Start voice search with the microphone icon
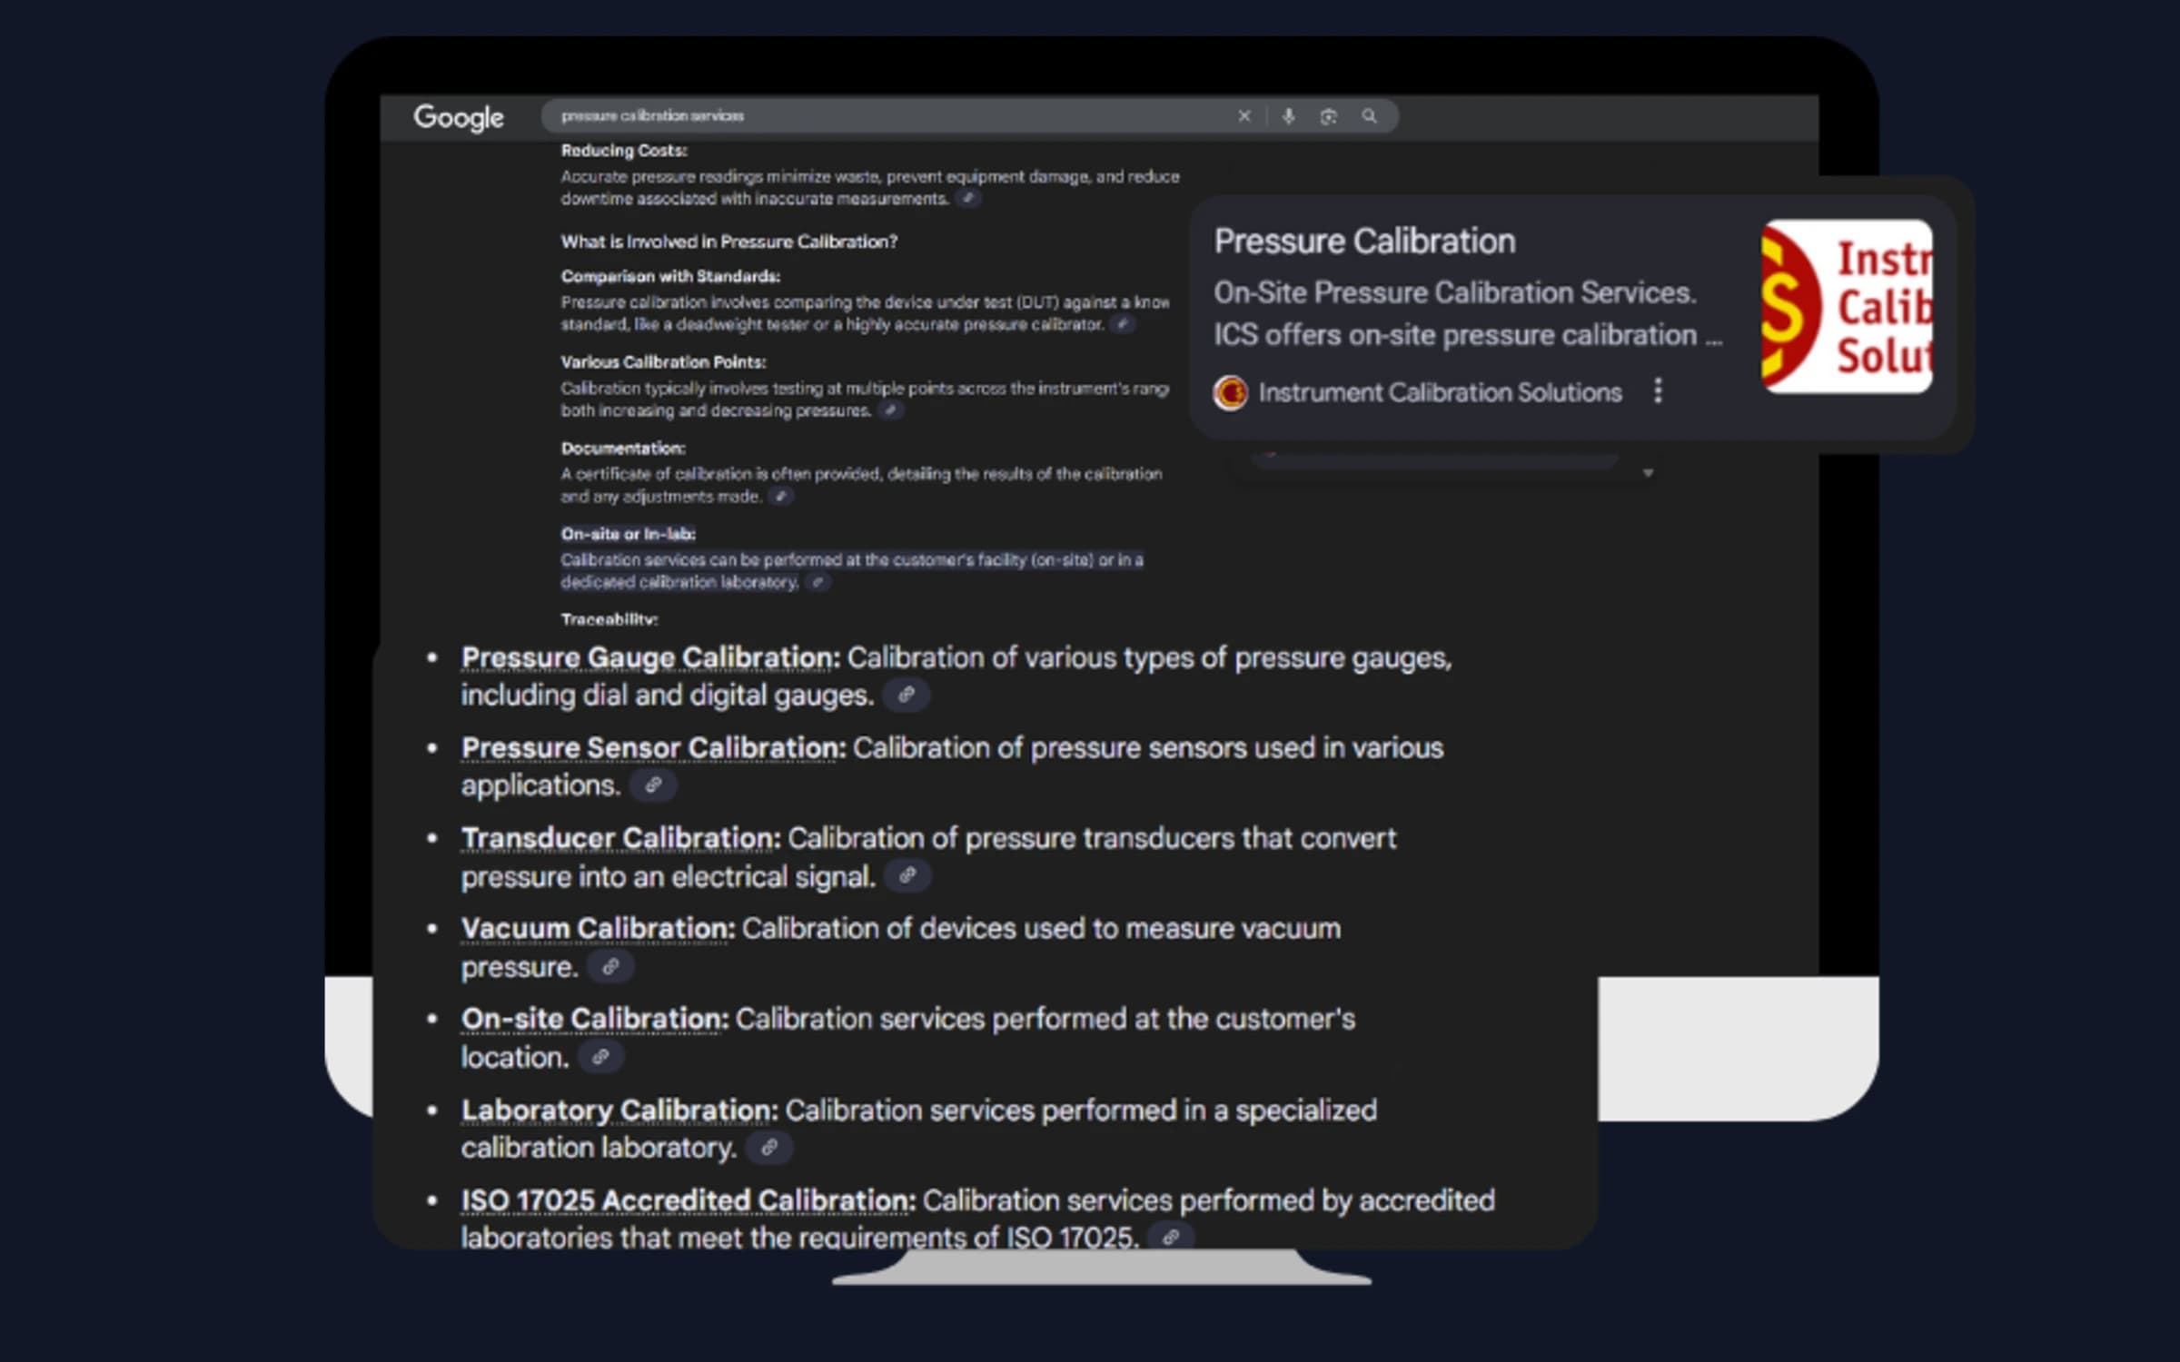 1288,116
